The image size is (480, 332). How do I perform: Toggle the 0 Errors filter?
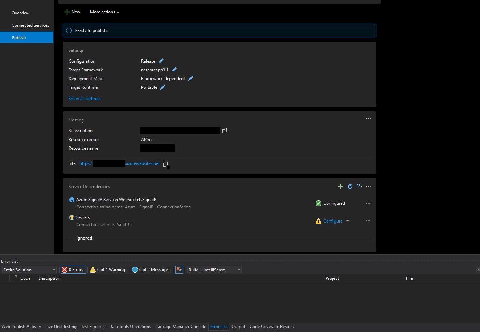73,270
